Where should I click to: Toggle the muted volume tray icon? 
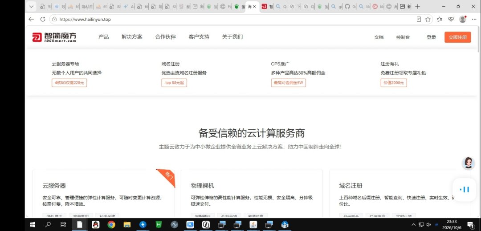[x=429, y=225]
